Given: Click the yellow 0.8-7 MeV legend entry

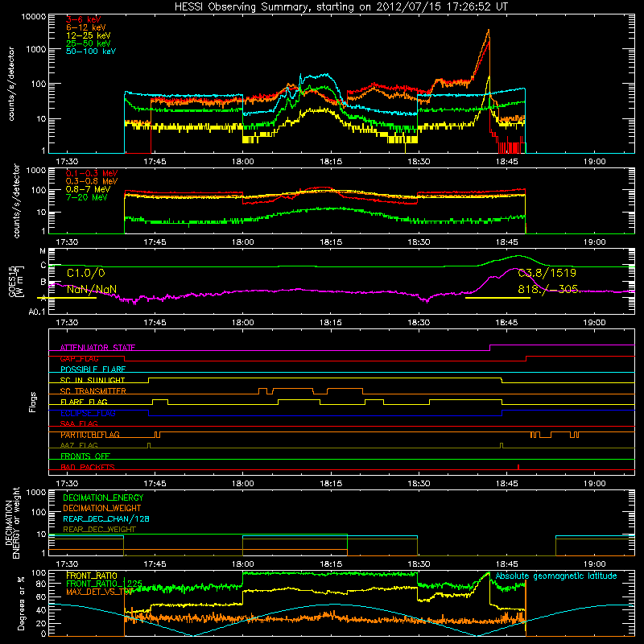Looking at the screenshot, I should coord(89,190).
